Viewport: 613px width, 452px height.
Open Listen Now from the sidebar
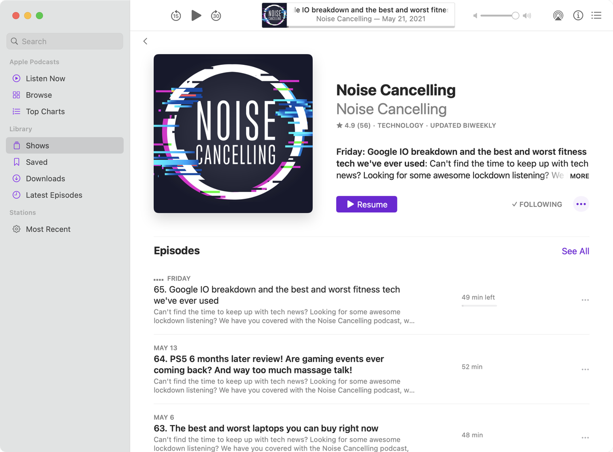[x=45, y=78]
